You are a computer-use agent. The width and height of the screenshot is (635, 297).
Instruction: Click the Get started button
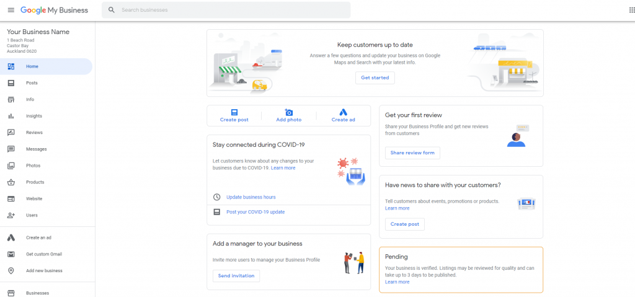pyautogui.click(x=375, y=78)
